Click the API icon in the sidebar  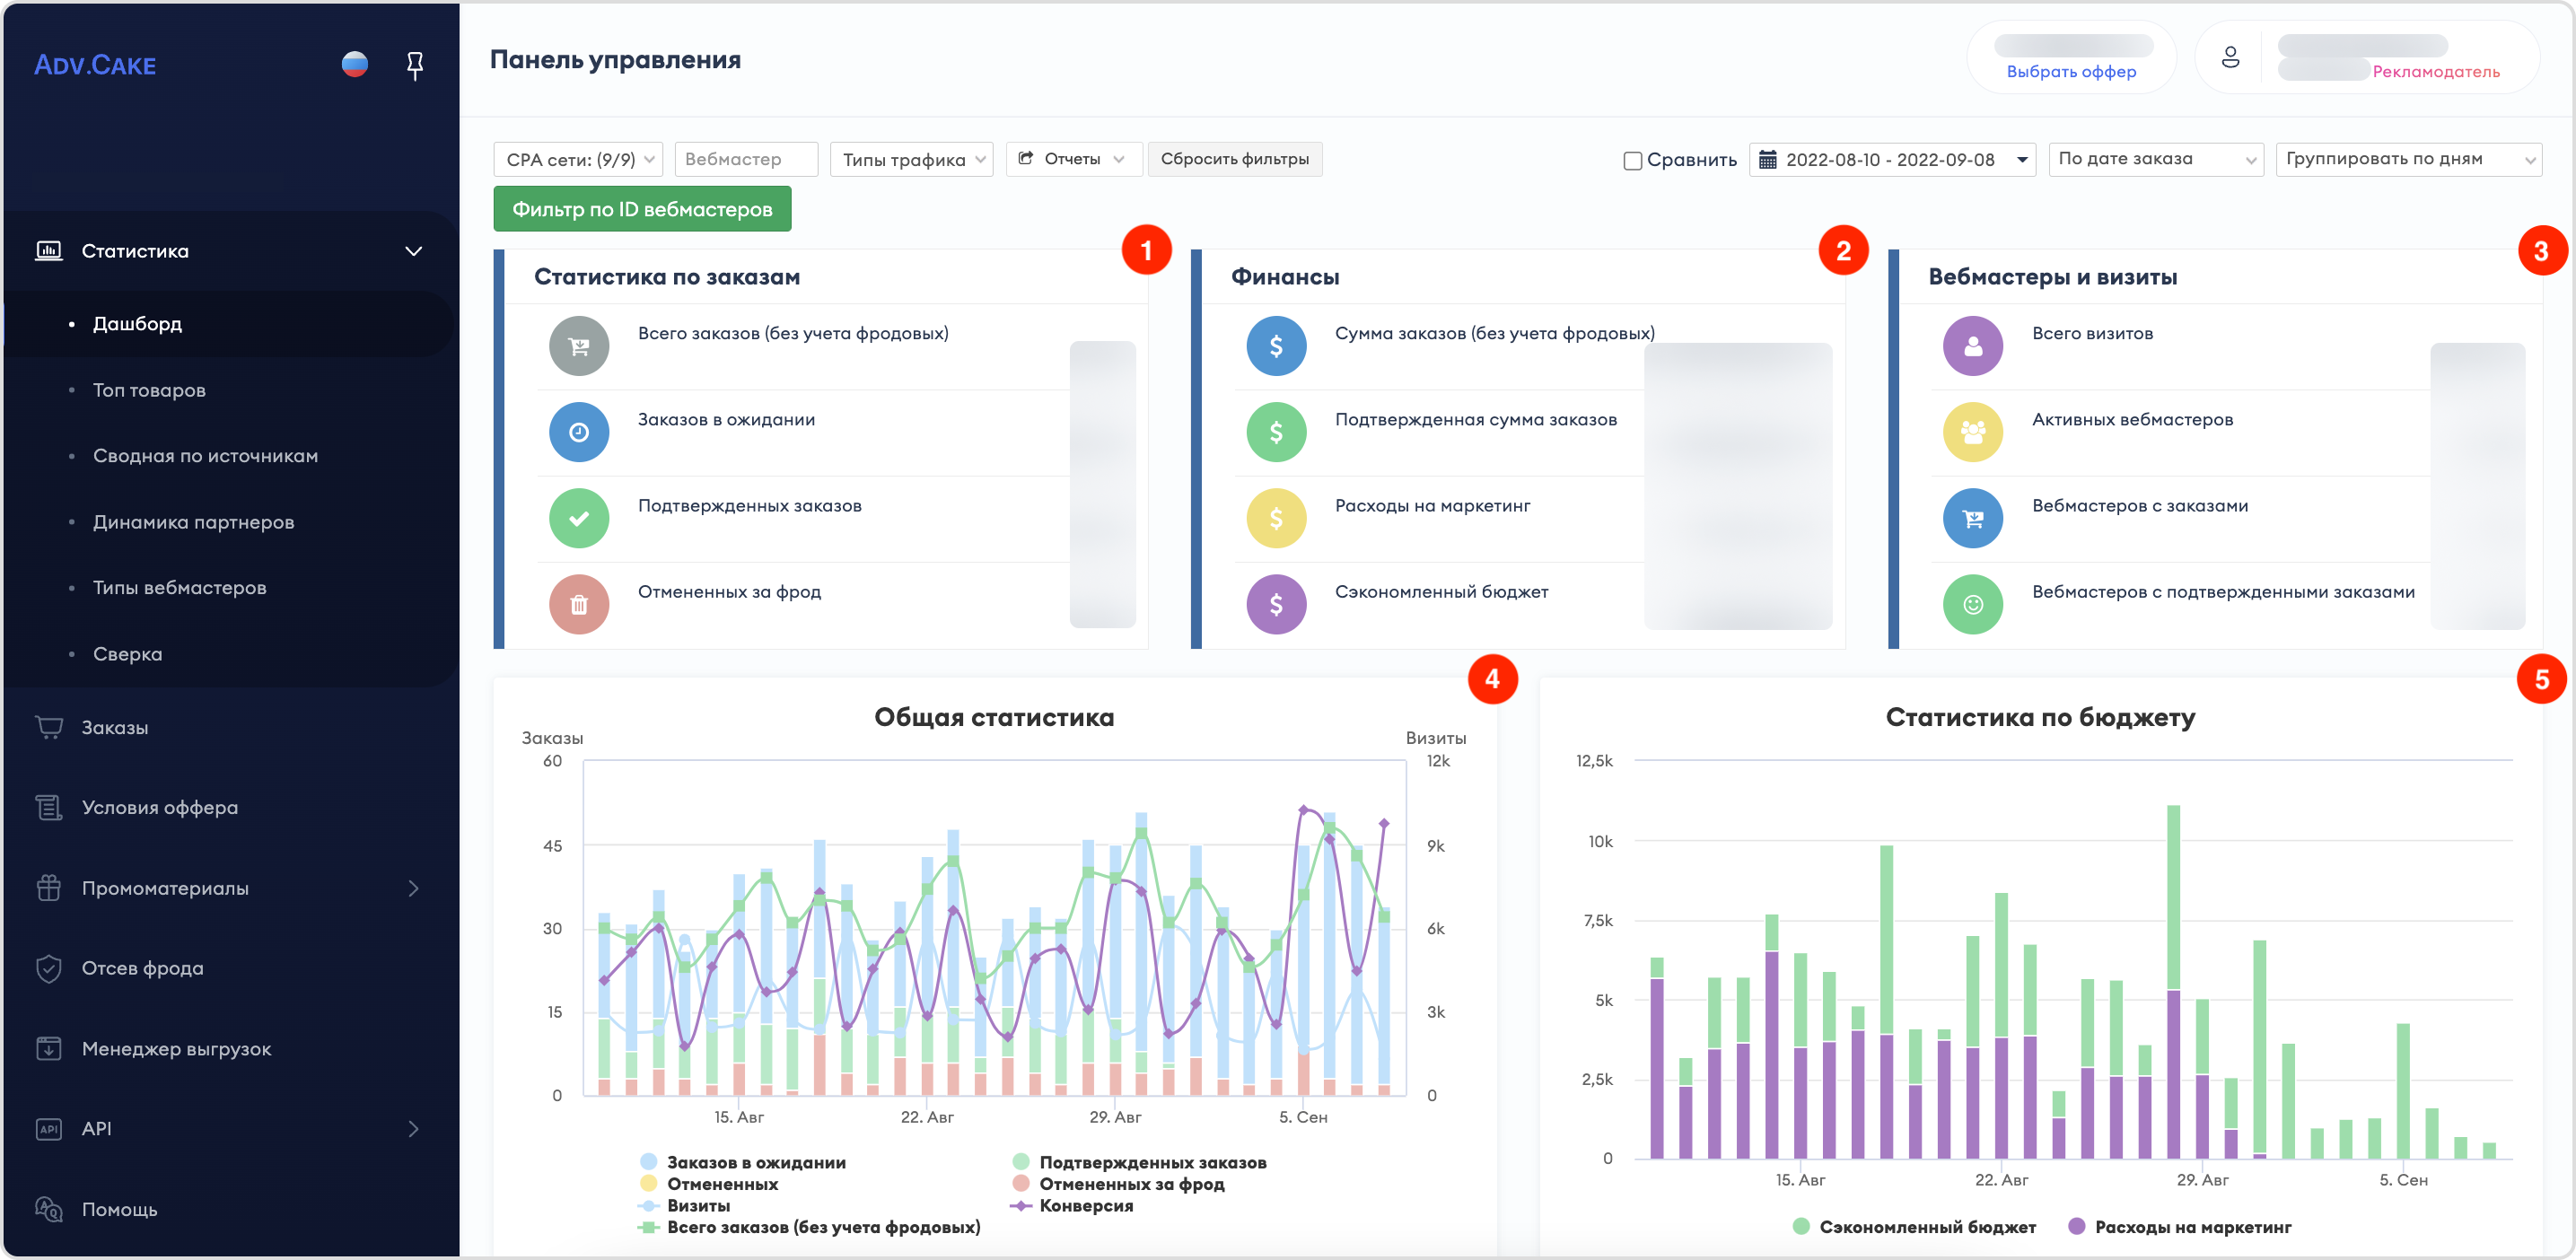(x=49, y=1129)
